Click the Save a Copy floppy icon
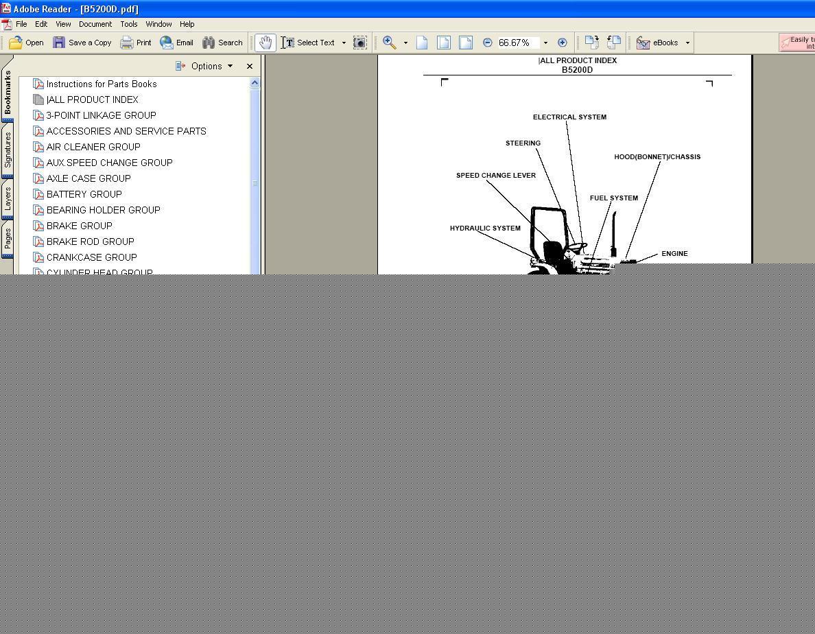This screenshot has height=634, width=815. (x=59, y=43)
